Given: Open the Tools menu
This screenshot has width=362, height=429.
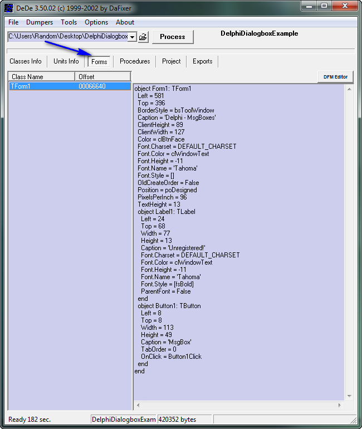Looking at the screenshot, I should pos(69,22).
